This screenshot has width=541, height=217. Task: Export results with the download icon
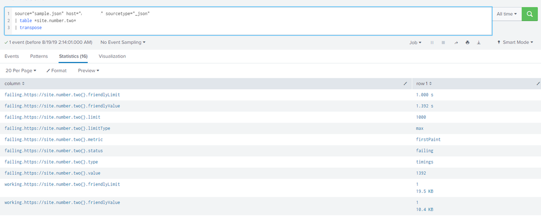[479, 43]
